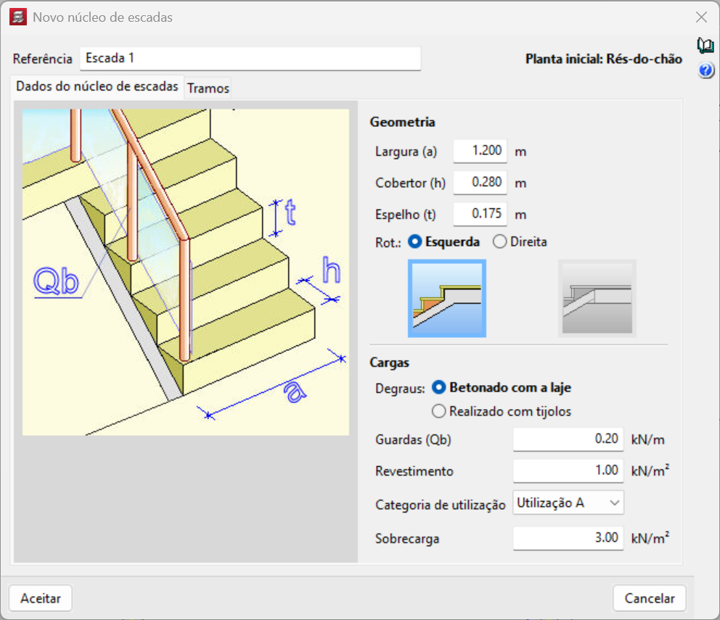720x620 pixels.
Task: Select the greyed stair landing detail thumbnail
Action: 597,298
